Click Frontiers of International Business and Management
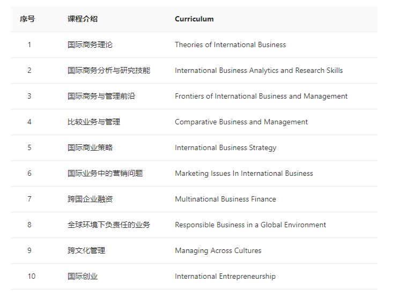The image size is (393, 297). (x=261, y=96)
